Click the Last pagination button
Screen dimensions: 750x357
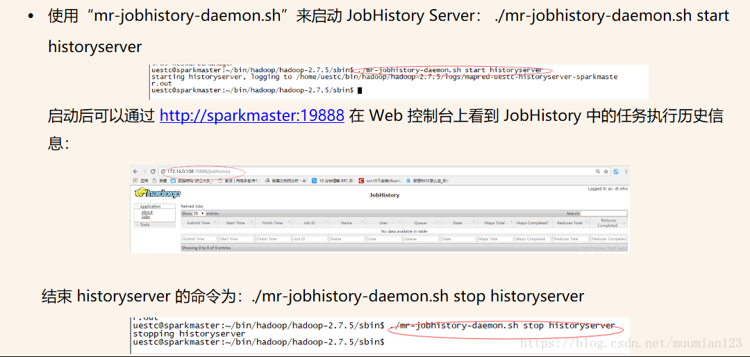pyautogui.click(x=622, y=248)
